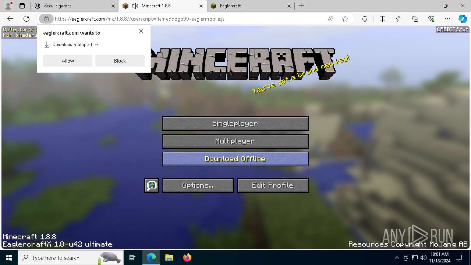Refresh the current page
The height and width of the screenshot is (265, 471).
(x=26, y=19)
